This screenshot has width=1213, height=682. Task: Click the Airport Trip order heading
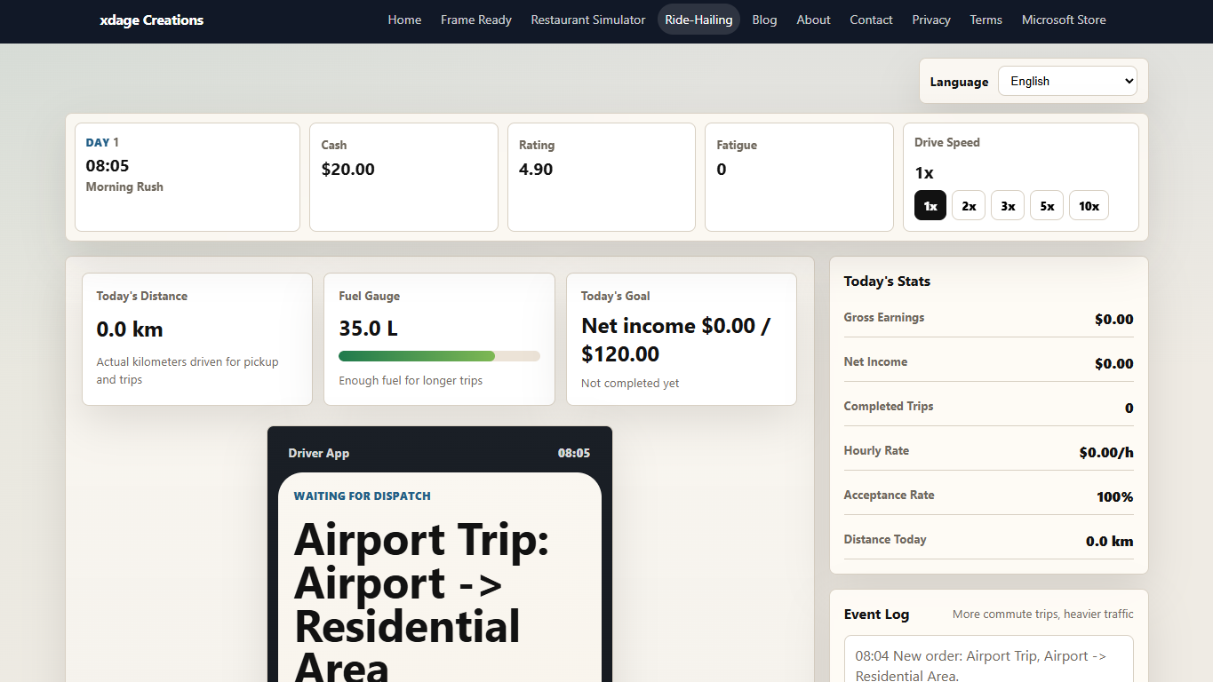[x=422, y=604]
